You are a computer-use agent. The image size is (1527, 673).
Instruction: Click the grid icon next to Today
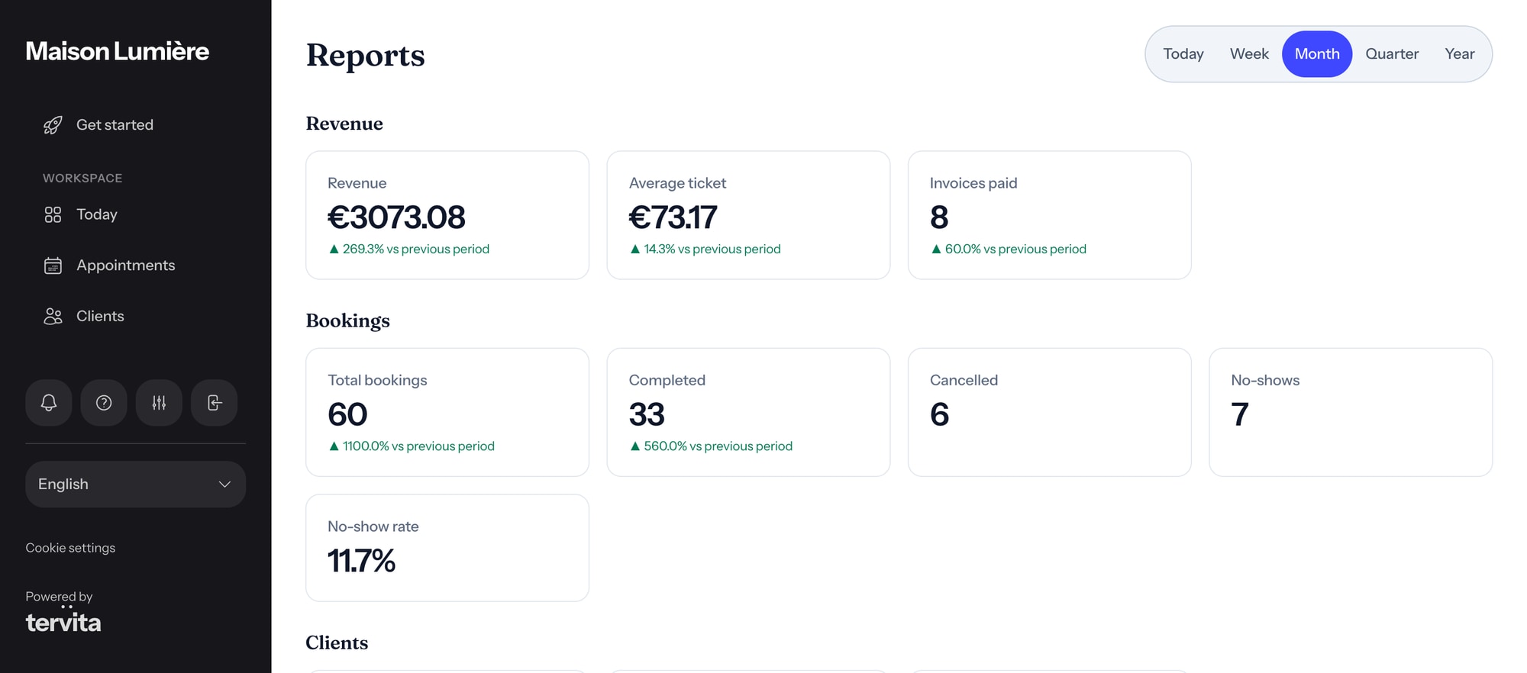53,215
